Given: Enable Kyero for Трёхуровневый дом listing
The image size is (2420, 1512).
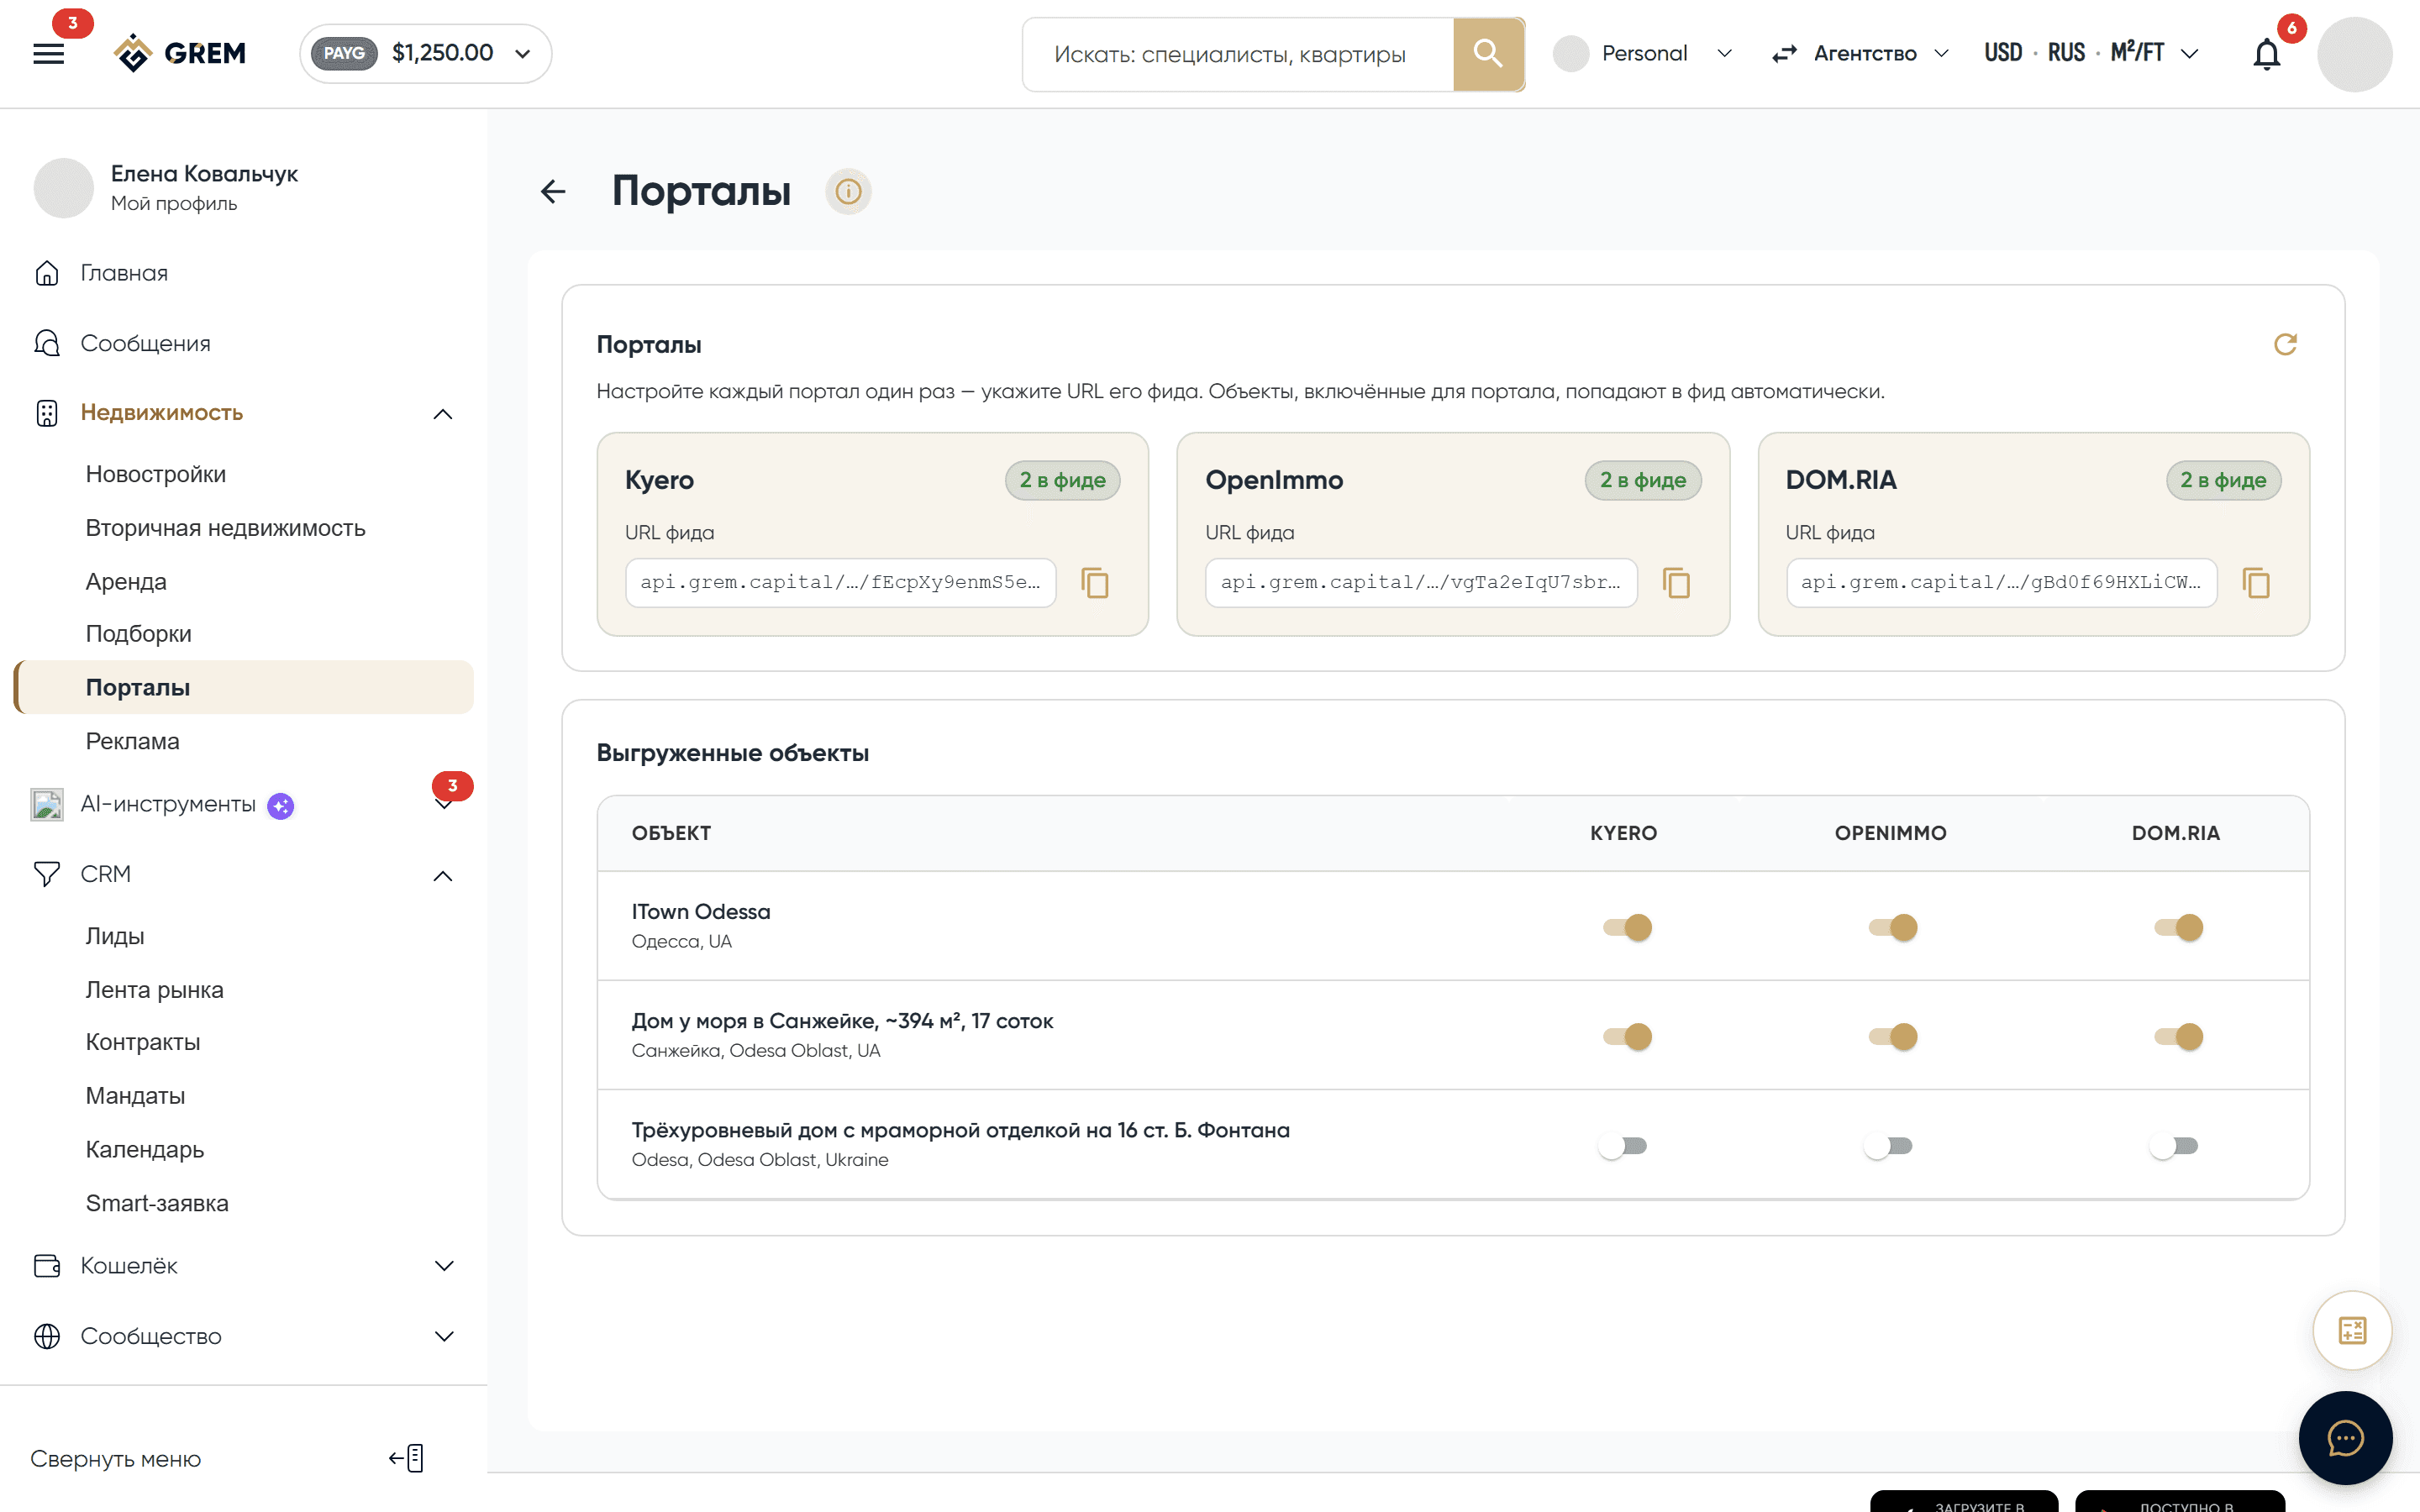Looking at the screenshot, I should [1623, 1146].
